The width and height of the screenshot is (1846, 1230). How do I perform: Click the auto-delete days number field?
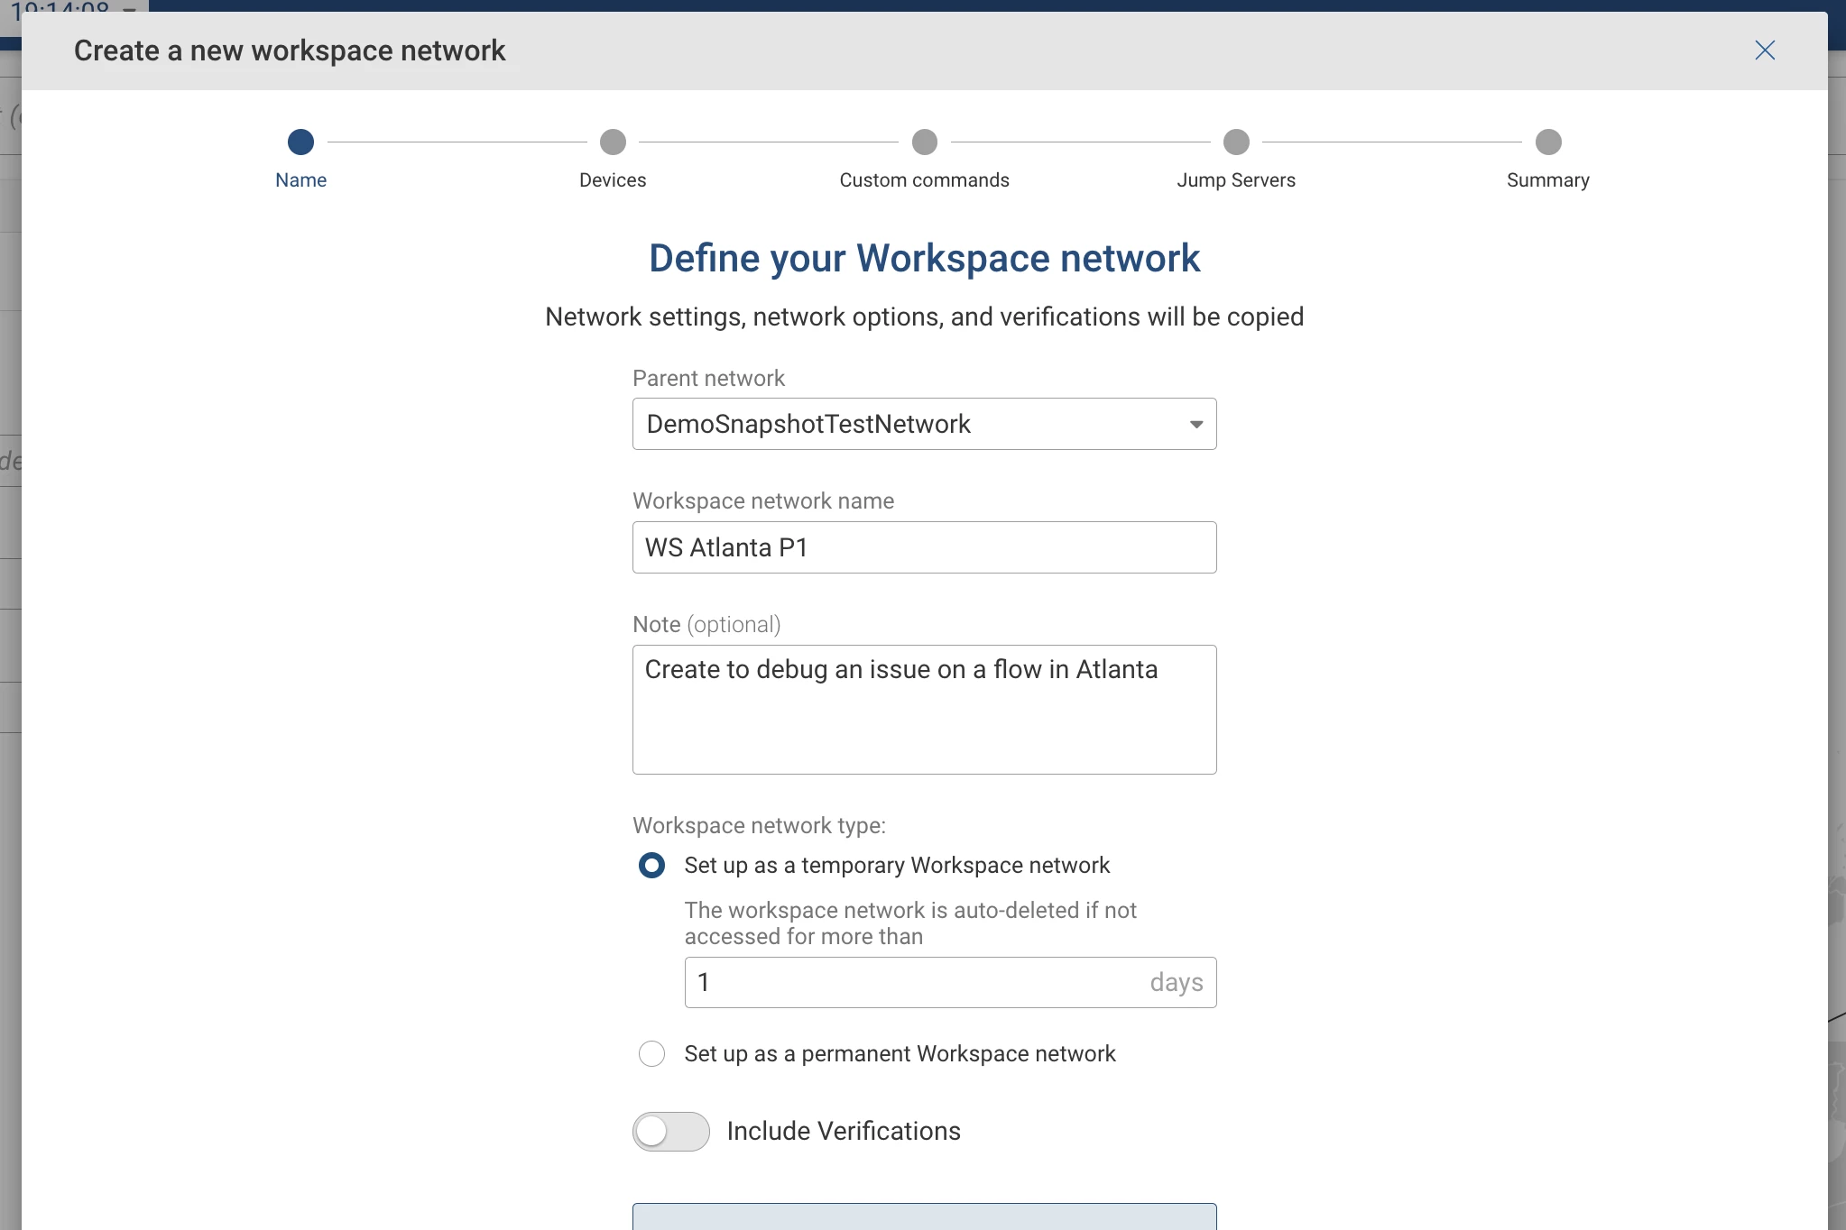click(x=911, y=983)
